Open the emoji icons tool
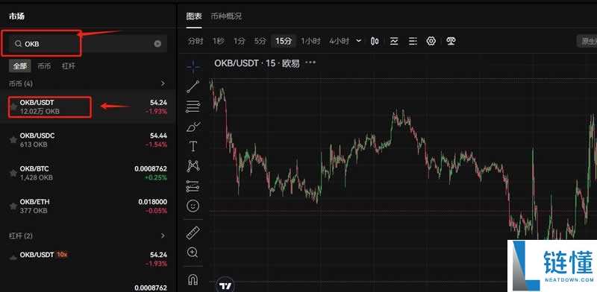This screenshot has height=292, width=597. point(193,206)
